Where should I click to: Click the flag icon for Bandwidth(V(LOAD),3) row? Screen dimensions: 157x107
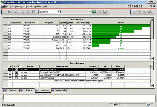coord(10,72)
